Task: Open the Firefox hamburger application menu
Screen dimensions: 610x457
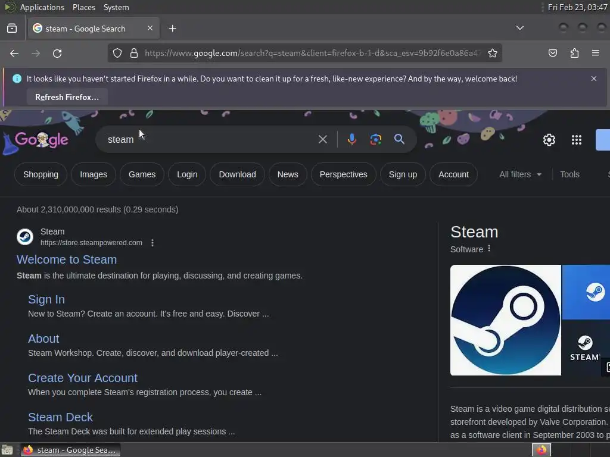Action: (x=595, y=53)
